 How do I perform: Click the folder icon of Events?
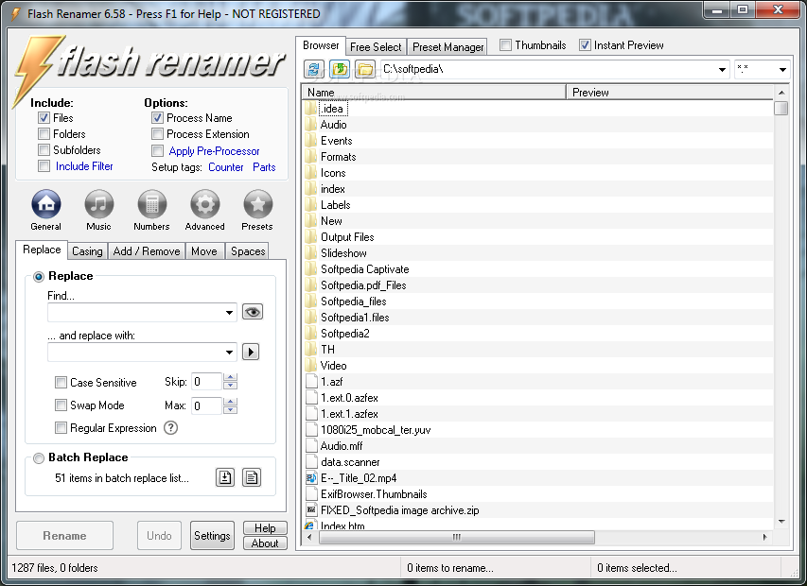pyautogui.click(x=310, y=141)
